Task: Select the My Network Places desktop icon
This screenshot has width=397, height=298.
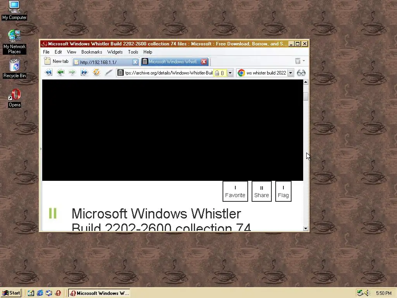Action: [x=14, y=42]
